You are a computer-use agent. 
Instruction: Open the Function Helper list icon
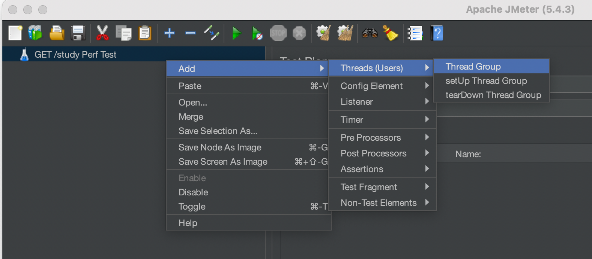[x=415, y=33]
